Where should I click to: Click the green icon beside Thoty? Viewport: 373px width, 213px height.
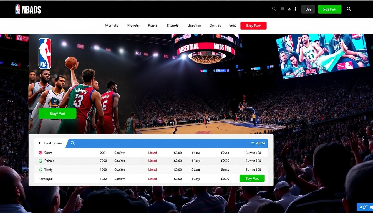(41, 169)
